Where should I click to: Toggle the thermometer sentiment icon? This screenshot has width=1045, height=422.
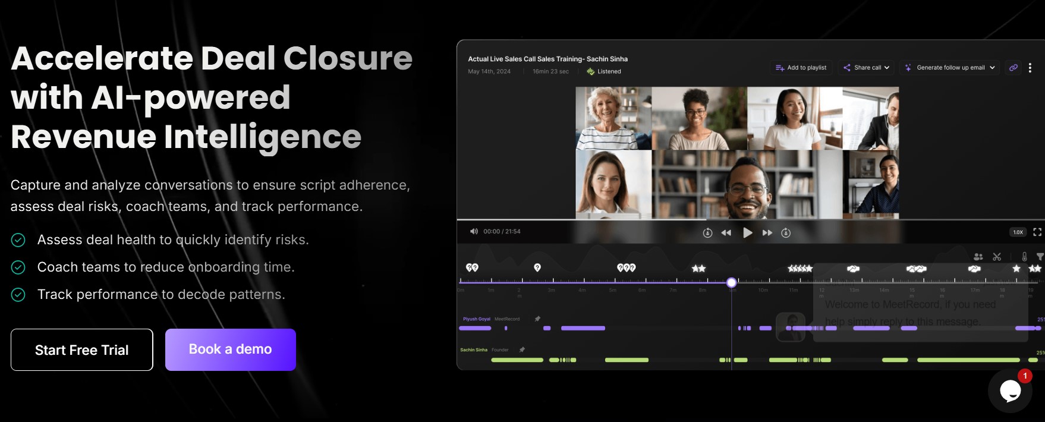click(1024, 257)
